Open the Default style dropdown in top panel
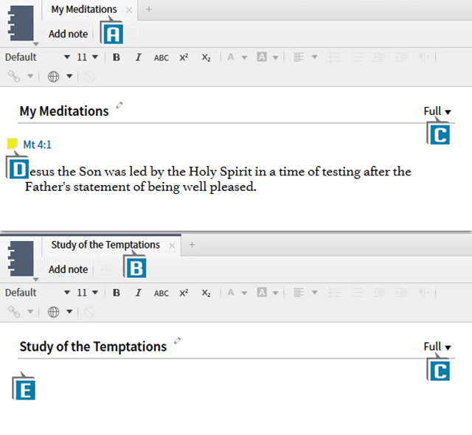The image size is (472, 435). point(37,58)
